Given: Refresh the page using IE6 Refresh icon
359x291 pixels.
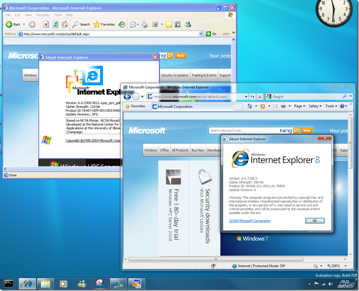Looking at the screenshot, I should (x=55, y=25).
